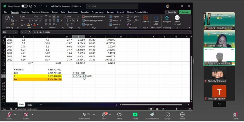Open Format sebagai Tabel dropdown

tap(93, 20)
